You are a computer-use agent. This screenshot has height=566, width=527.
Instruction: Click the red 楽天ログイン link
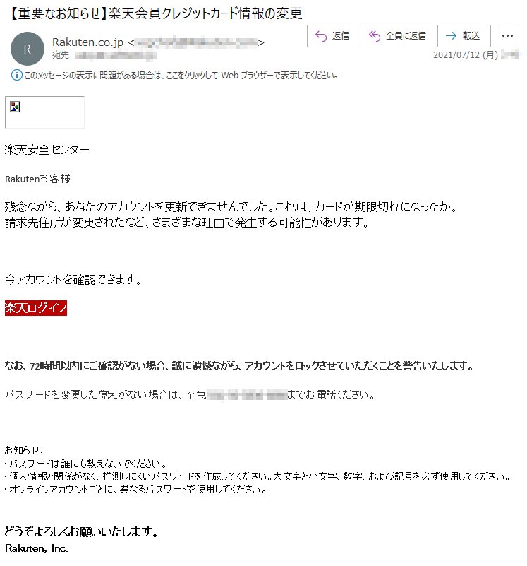point(36,308)
